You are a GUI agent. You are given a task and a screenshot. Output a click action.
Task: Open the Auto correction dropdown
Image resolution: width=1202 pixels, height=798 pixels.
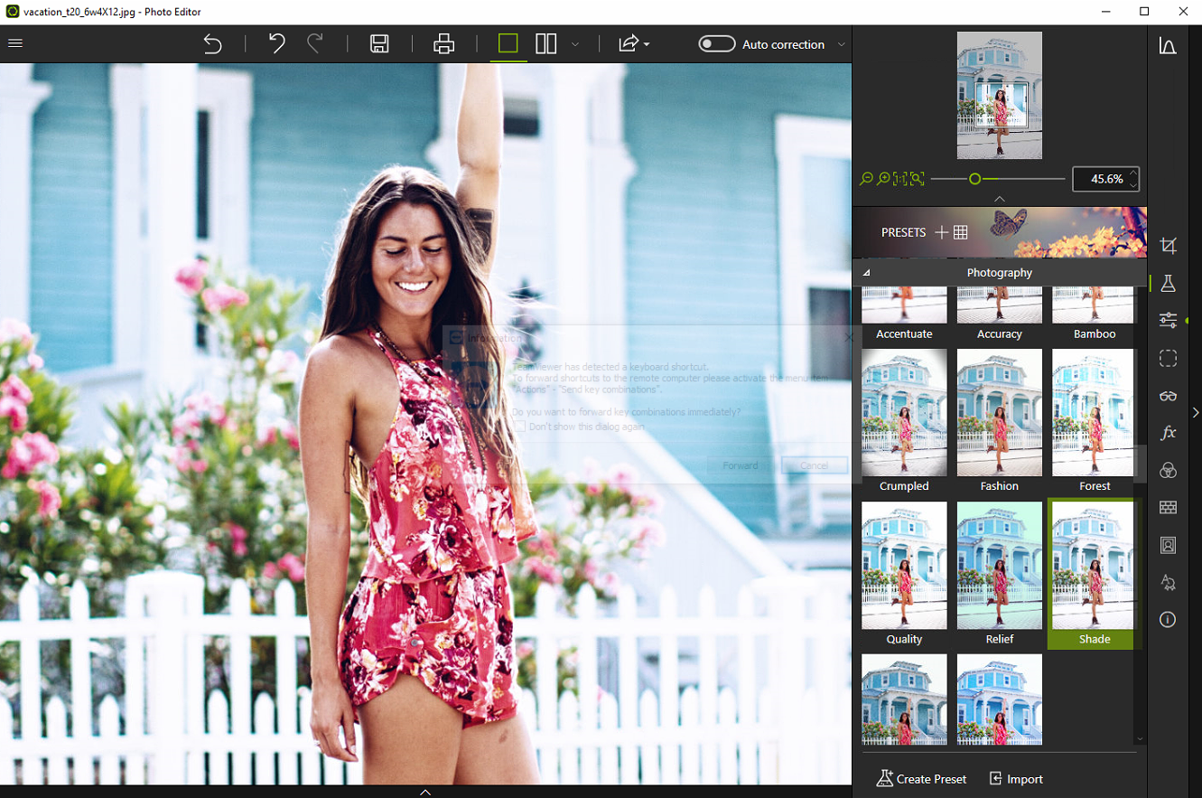pos(841,43)
